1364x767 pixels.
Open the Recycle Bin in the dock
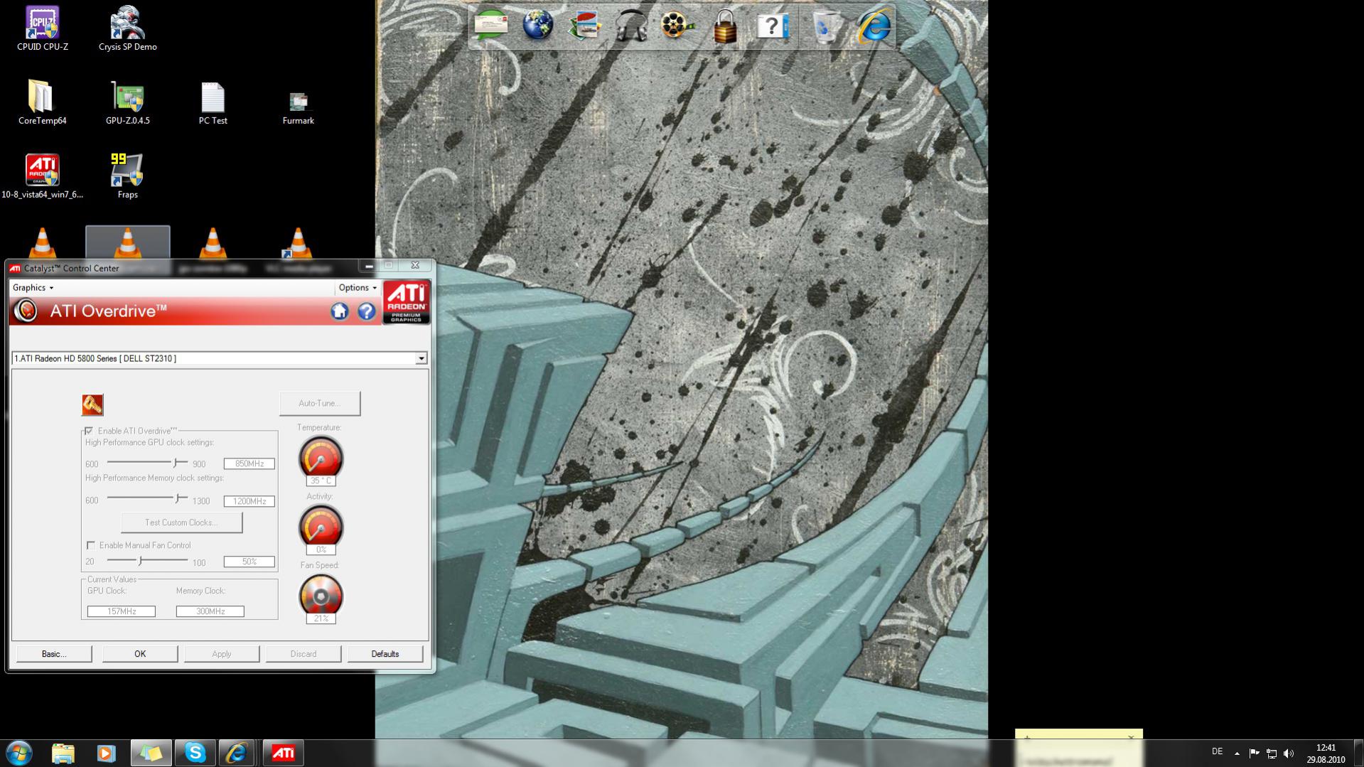click(x=826, y=26)
